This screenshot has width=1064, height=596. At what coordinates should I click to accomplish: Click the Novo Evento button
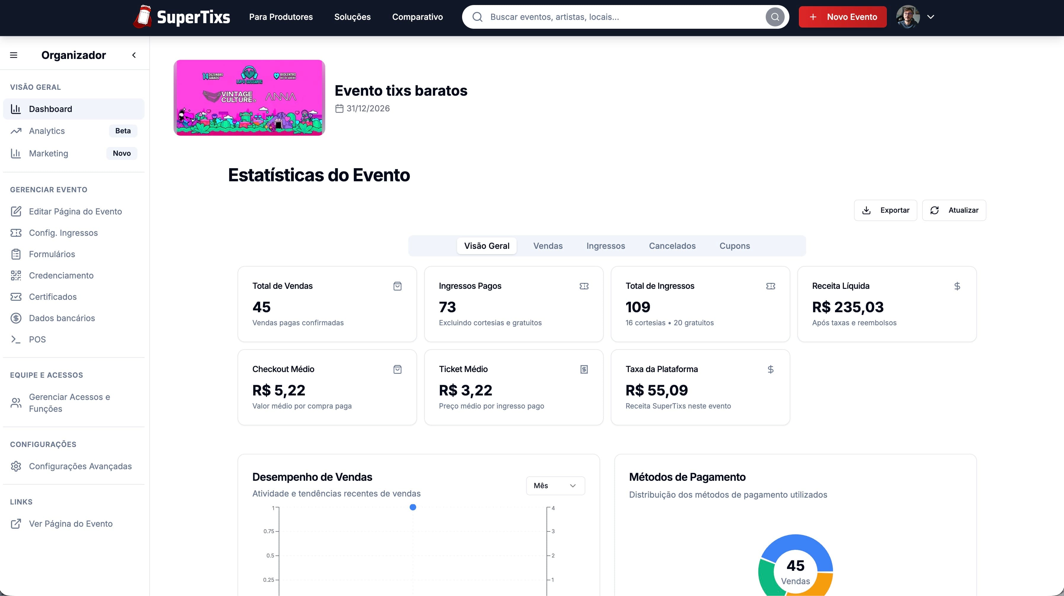click(x=842, y=17)
